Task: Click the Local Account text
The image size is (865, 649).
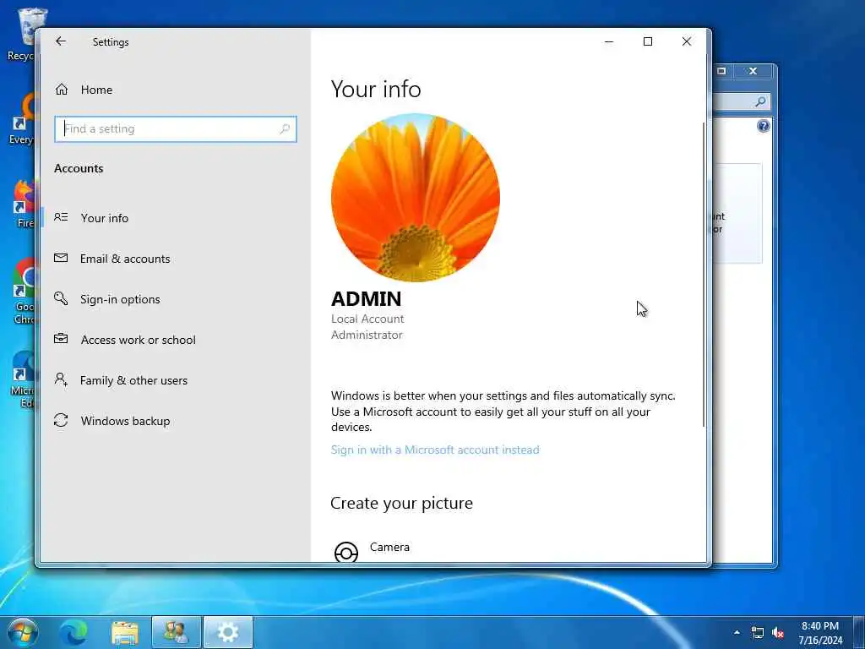Action: 367,319
